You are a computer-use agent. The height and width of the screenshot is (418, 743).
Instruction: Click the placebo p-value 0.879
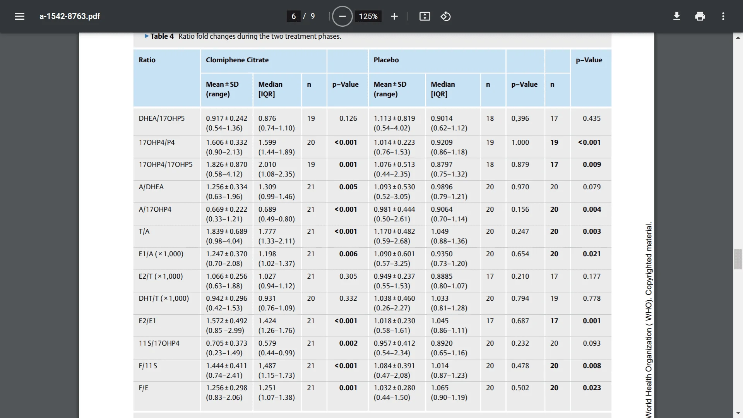point(520,164)
